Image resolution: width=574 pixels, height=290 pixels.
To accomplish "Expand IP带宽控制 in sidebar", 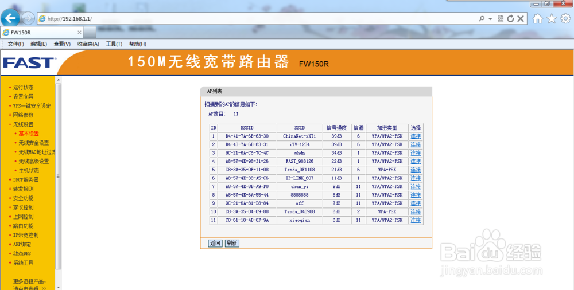I will [26, 235].
